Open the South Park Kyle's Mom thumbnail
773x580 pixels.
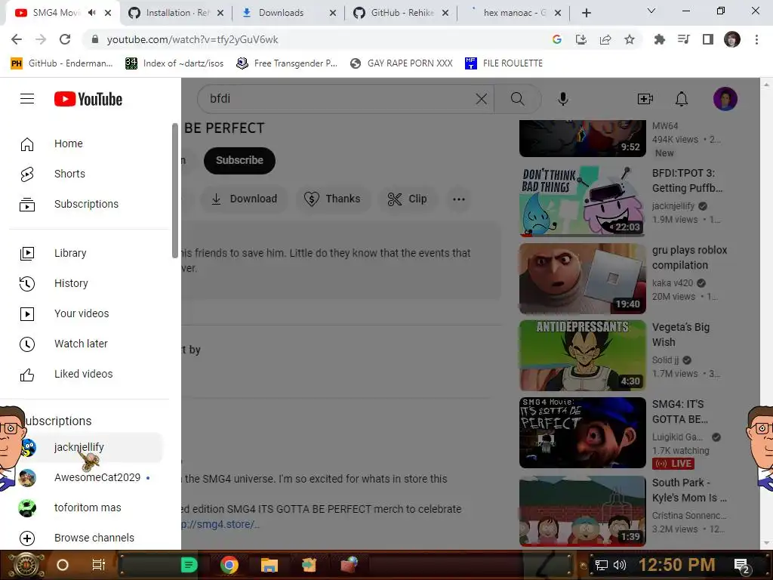coord(582,511)
